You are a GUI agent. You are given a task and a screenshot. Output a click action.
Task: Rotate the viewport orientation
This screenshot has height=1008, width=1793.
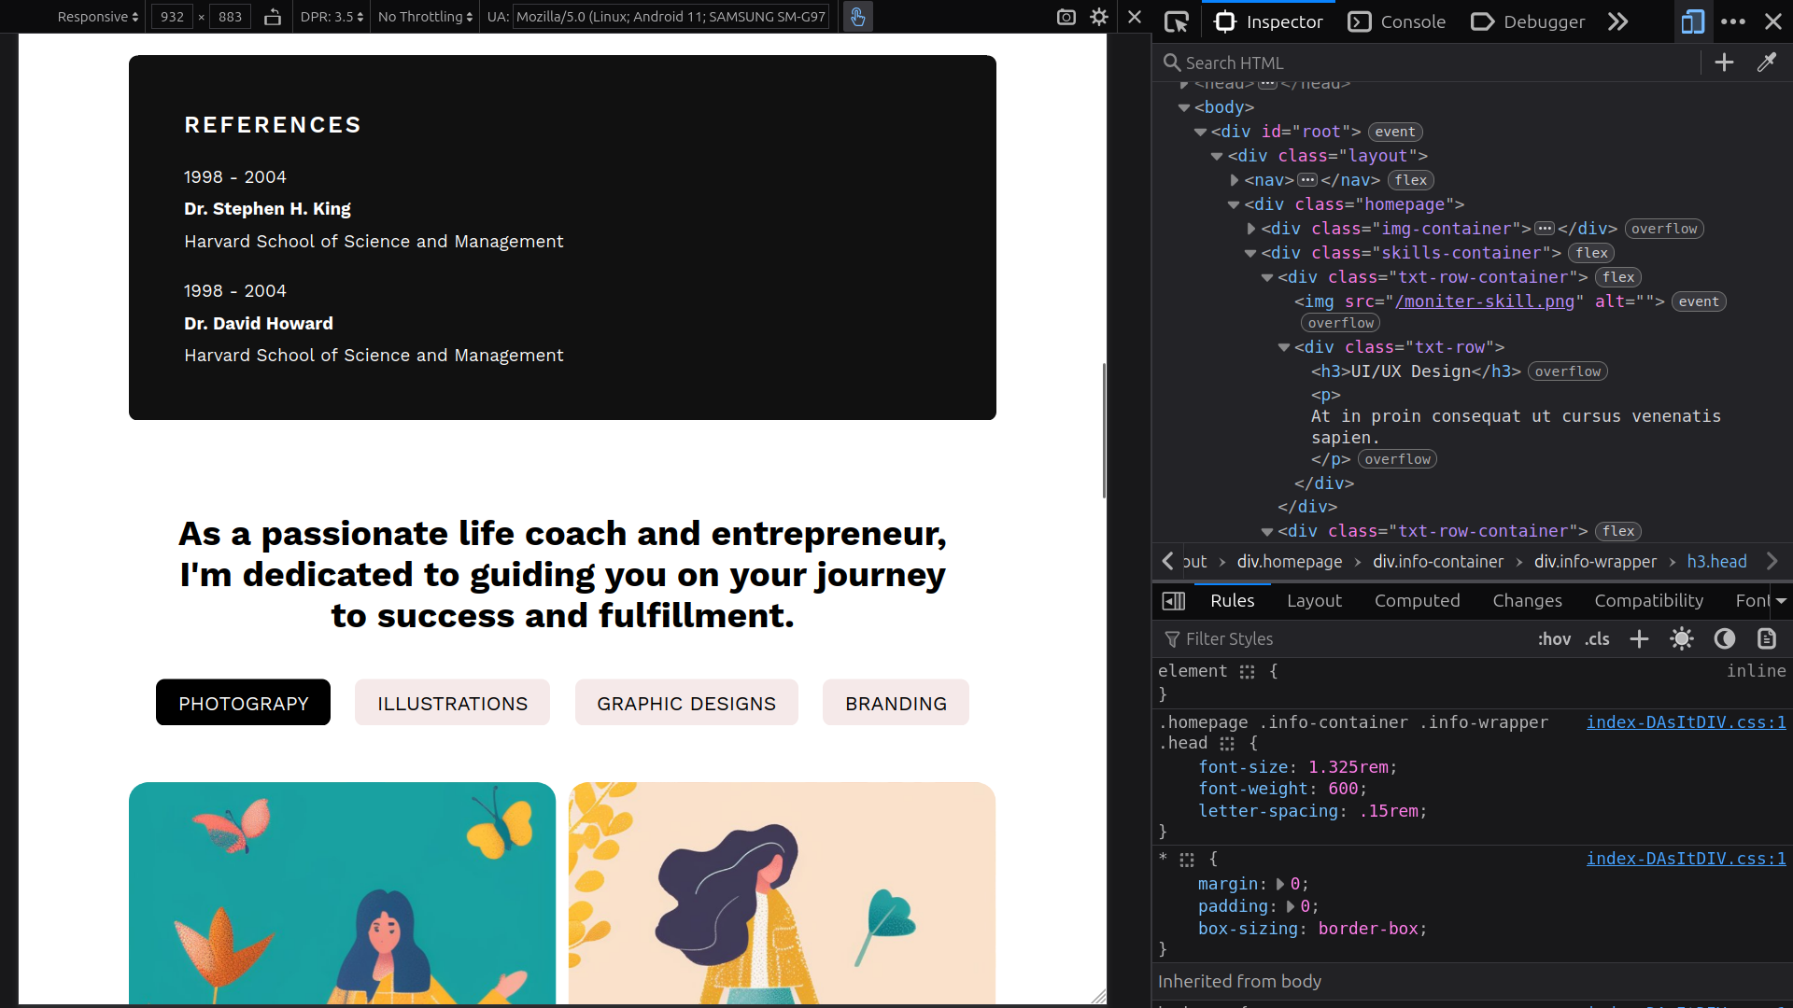coord(273,17)
